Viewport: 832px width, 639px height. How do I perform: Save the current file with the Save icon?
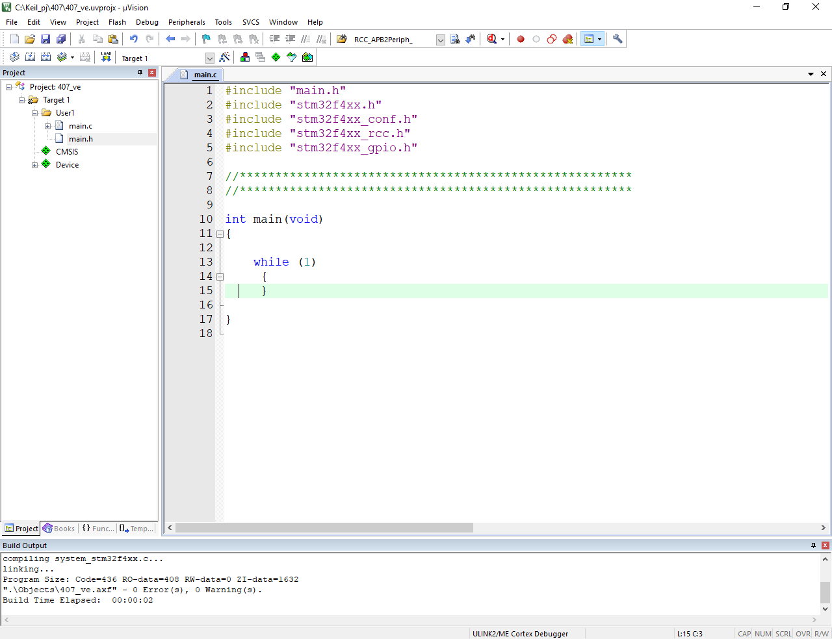[45, 39]
